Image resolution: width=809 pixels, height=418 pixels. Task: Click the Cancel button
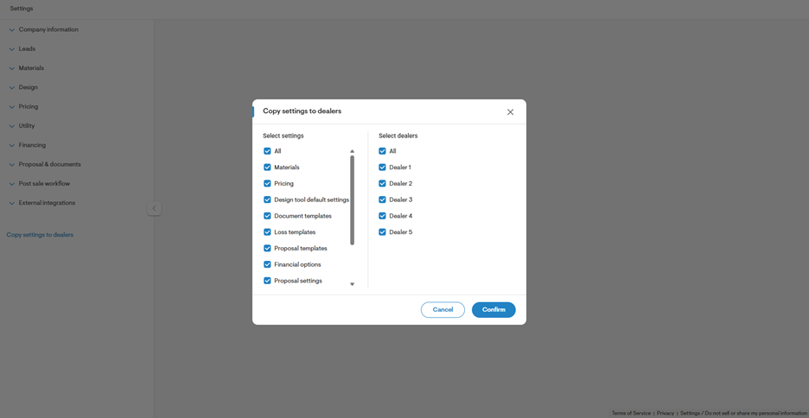[x=443, y=310]
